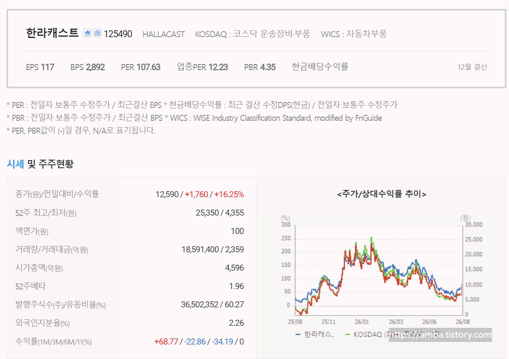Screen dimensions: 509x359
Task: Click the homepage icon beside 한라캐스트
Action: coord(87,33)
